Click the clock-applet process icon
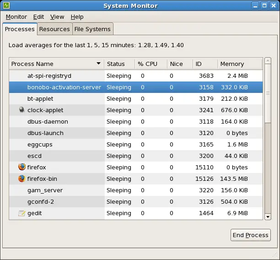The width and height of the screenshot is (280, 260). (x=22, y=110)
